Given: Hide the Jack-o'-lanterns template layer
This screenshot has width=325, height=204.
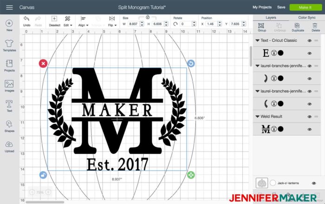Looking at the screenshot, I should point(314,183).
